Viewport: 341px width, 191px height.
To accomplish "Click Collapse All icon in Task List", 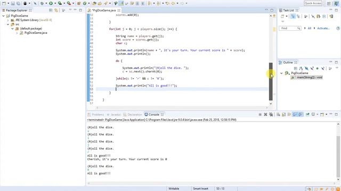I will click(324, 16).
